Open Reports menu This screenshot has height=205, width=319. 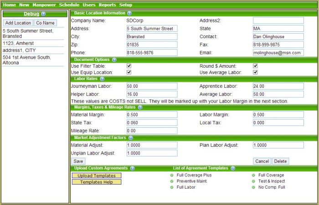(x=107, y=5)
